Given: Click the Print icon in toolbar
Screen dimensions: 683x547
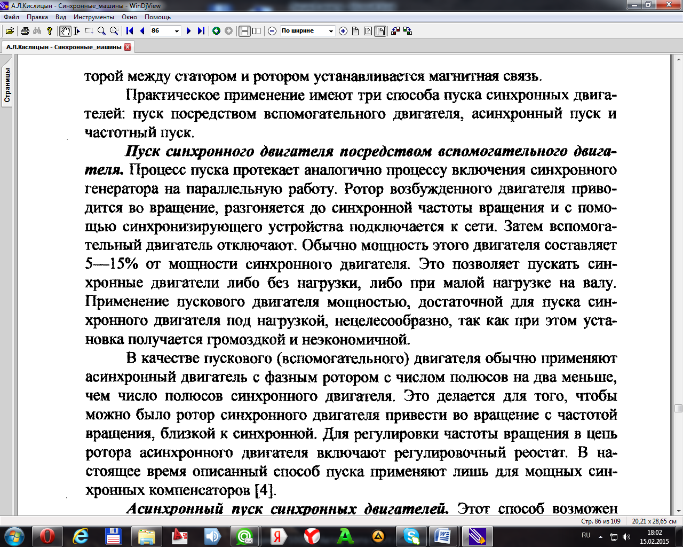Looking at the screenshot, I should click(x=25, y=31).
